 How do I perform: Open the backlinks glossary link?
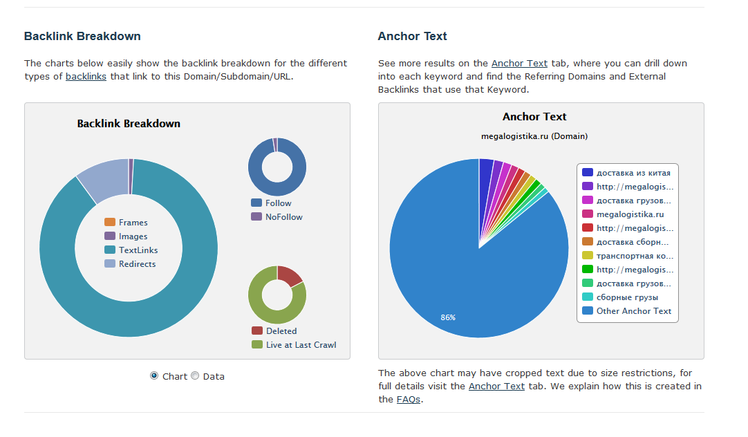click(86, 76)
